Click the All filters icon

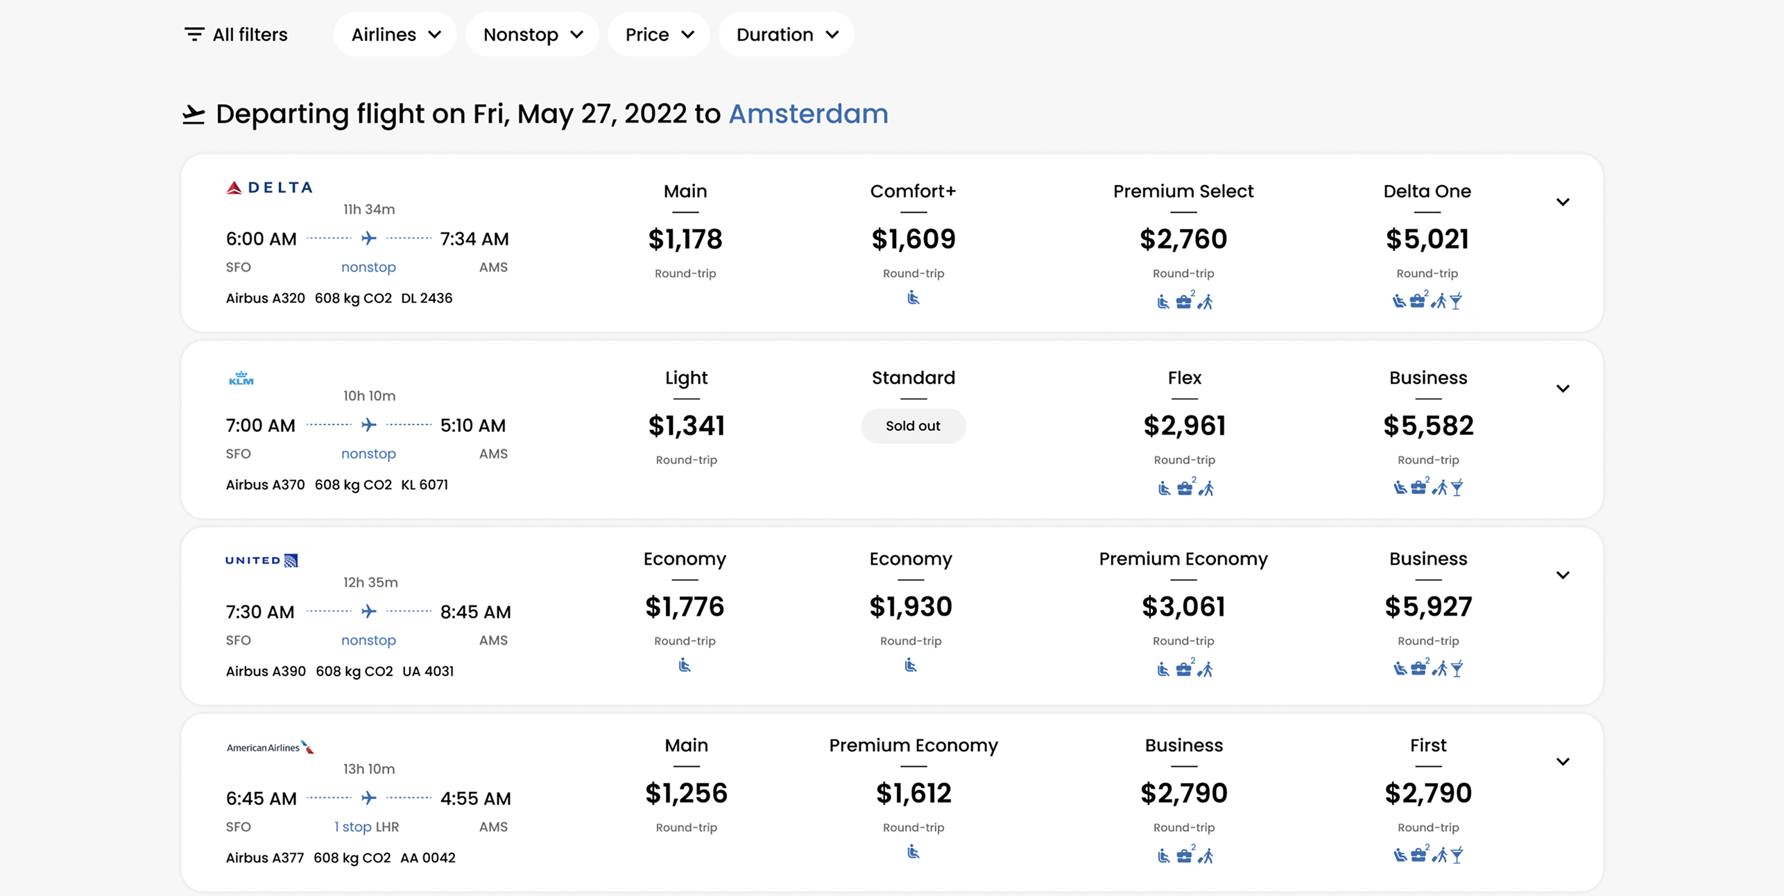point(194,34)
